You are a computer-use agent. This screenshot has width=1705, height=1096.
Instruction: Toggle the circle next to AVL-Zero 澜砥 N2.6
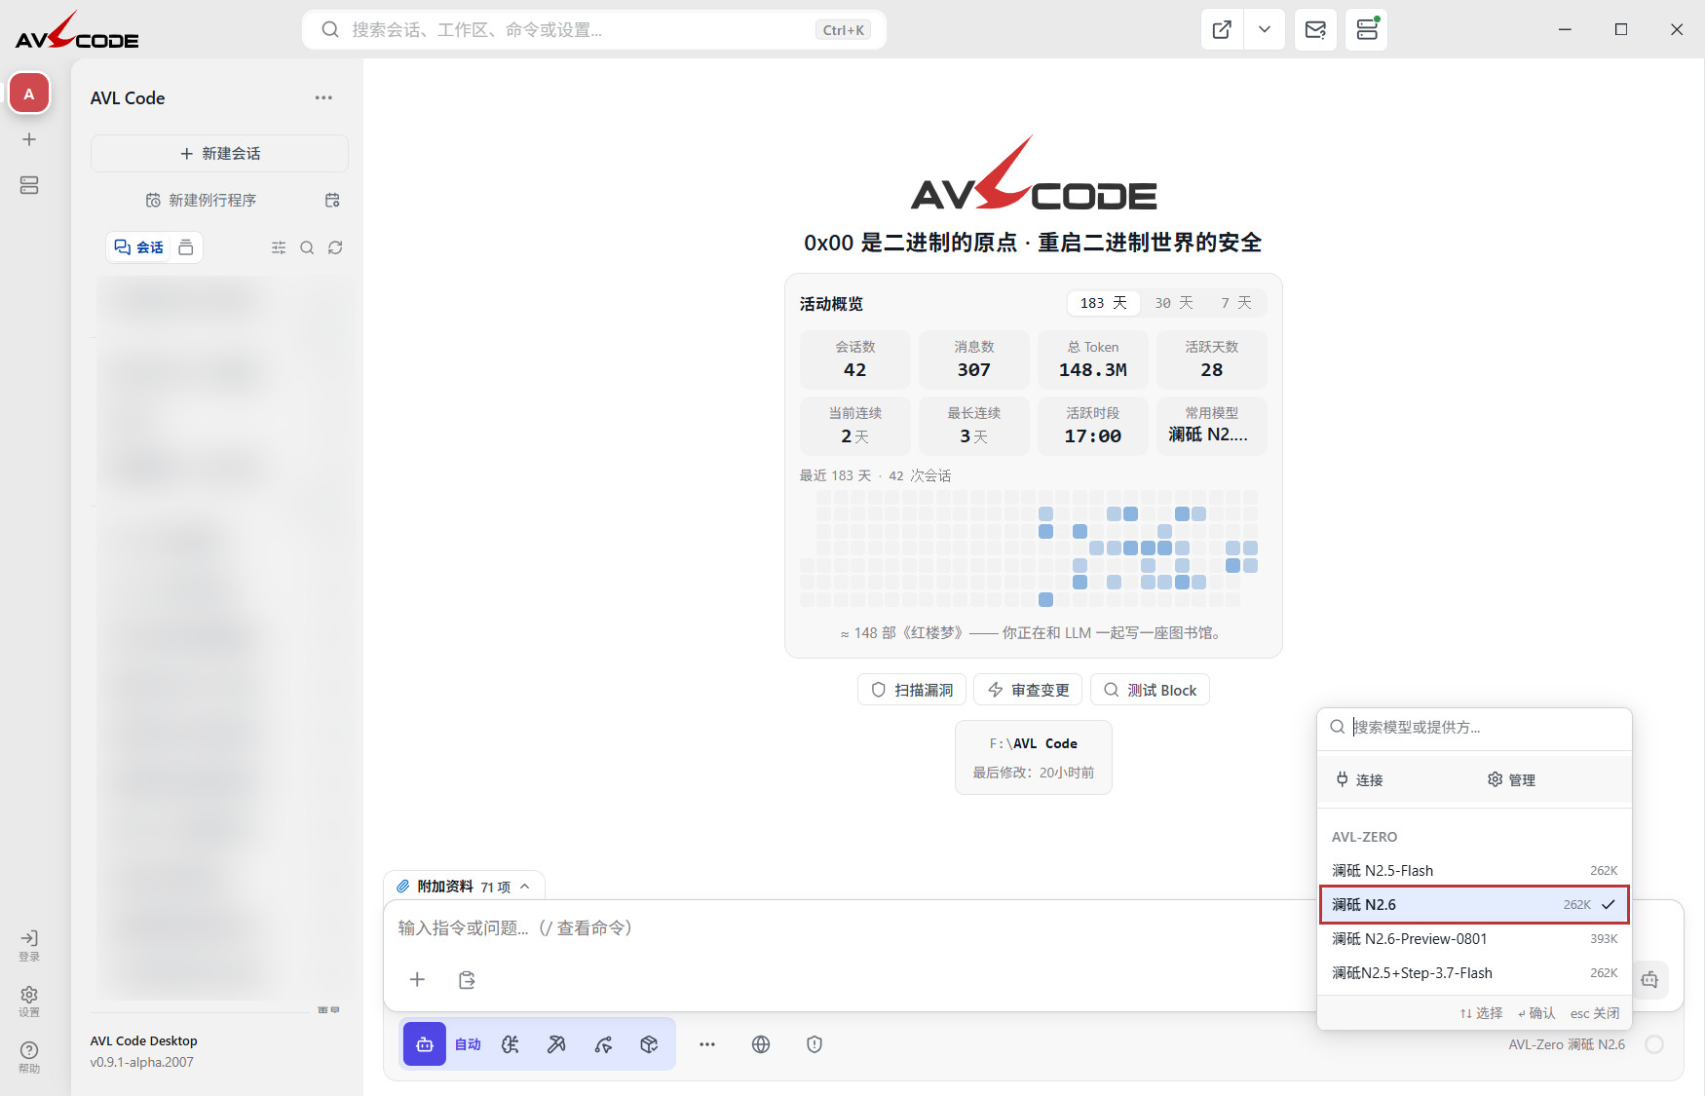(1654, 1044)
